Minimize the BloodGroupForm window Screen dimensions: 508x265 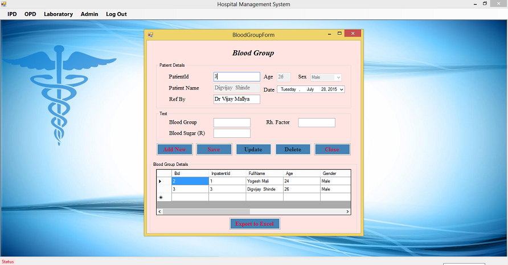(x=330, y=34)
